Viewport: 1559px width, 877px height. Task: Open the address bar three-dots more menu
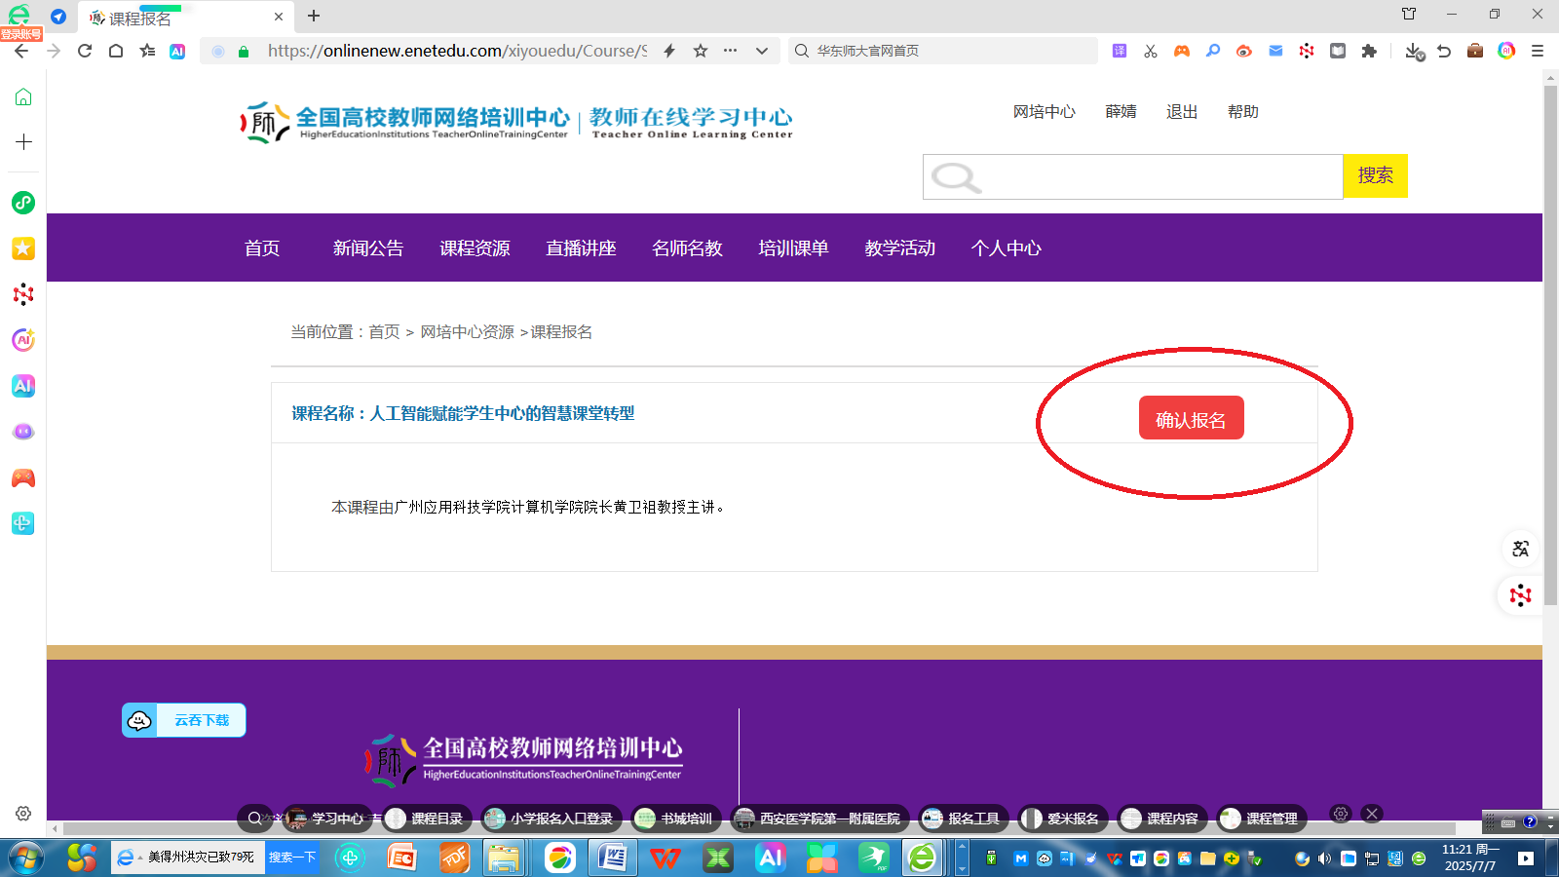pyautogui.click(x=731, y=51)
